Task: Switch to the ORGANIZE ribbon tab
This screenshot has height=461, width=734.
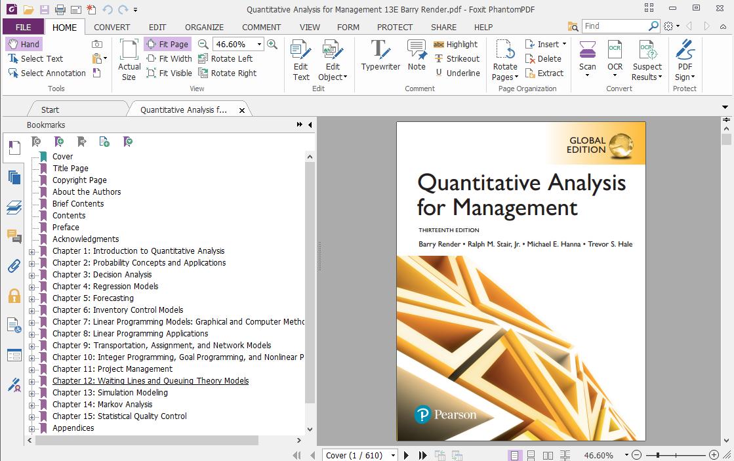Action: 204,27
